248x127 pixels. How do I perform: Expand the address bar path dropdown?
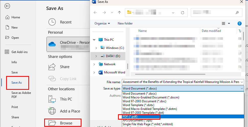[173, 13]
